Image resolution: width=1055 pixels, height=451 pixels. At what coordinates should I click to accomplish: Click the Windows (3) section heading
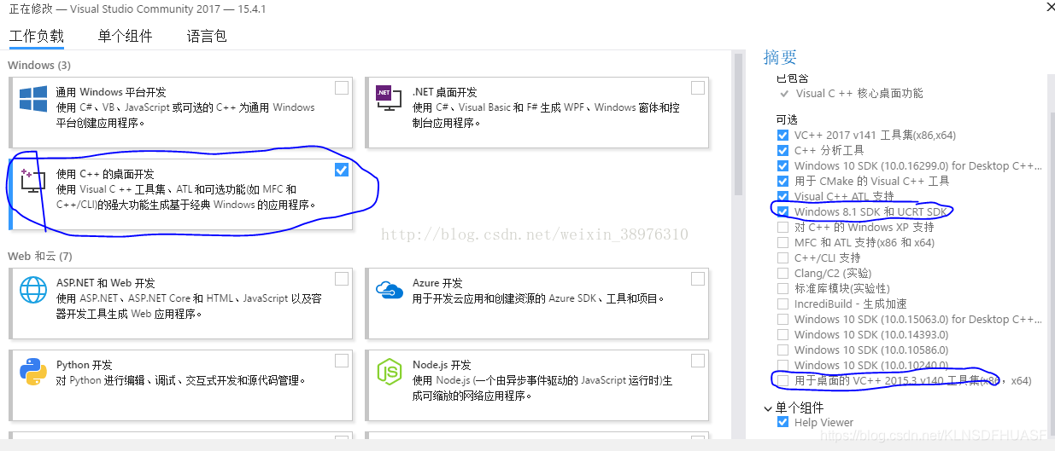pos(39,66)
